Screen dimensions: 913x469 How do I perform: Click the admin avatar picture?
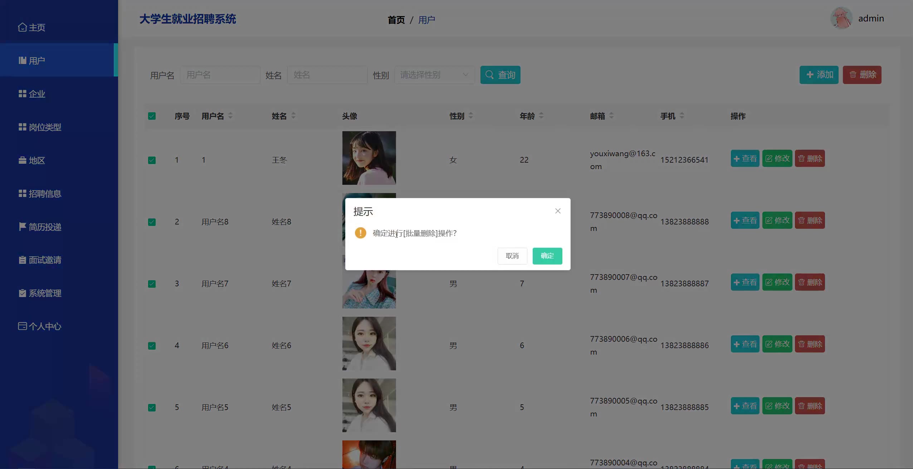pyautogui.click(x=841, y=18)
